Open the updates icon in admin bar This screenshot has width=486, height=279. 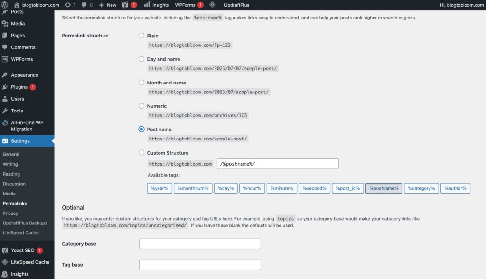68,5
